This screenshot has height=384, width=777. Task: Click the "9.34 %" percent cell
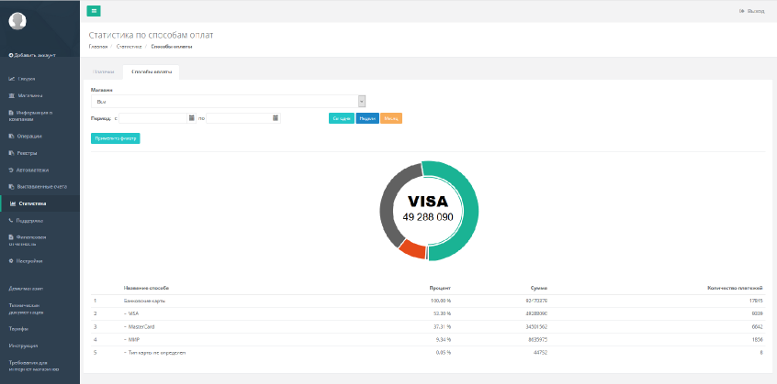pos(443,339)
